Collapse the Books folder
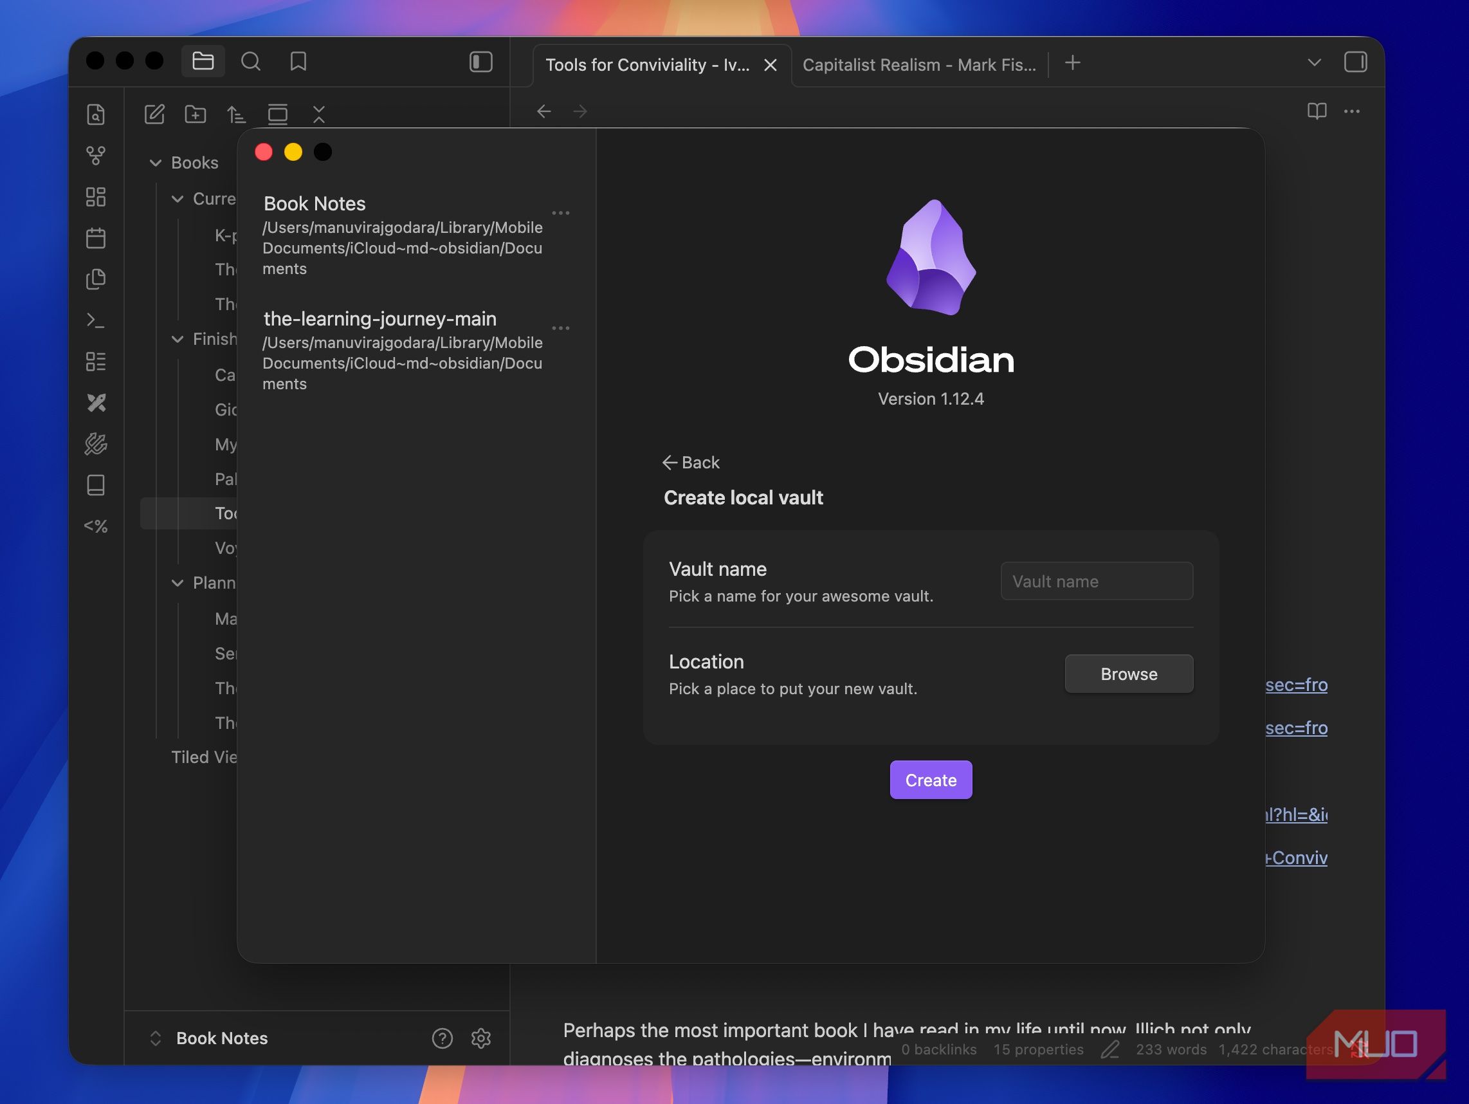The image size is (1469, 1104). 156,163
